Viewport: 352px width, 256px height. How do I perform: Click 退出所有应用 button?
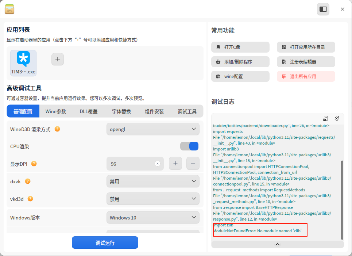click(306, 76)
